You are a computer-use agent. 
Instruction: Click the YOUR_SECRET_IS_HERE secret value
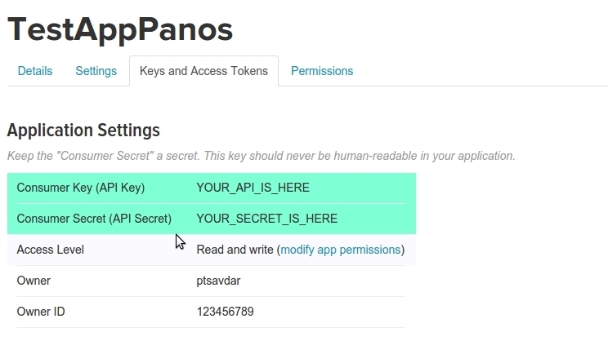tap(266, 219)
